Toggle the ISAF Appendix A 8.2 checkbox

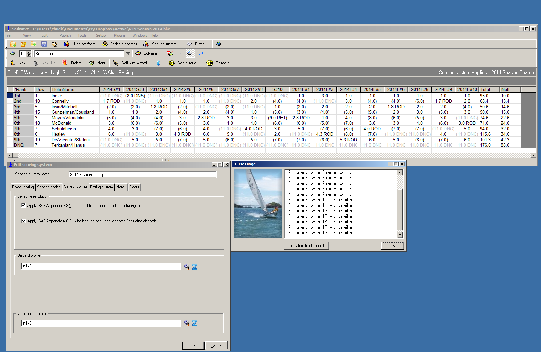click(x=23, y=221)
